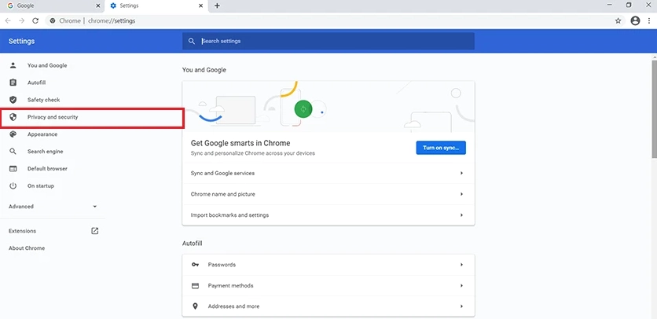The width and height of the screenshot is (657, 319).
Task: Click the You and Google person icon
Action: (x=13, y=65)
